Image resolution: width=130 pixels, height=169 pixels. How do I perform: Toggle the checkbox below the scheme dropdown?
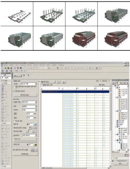[x=42, y=85]
